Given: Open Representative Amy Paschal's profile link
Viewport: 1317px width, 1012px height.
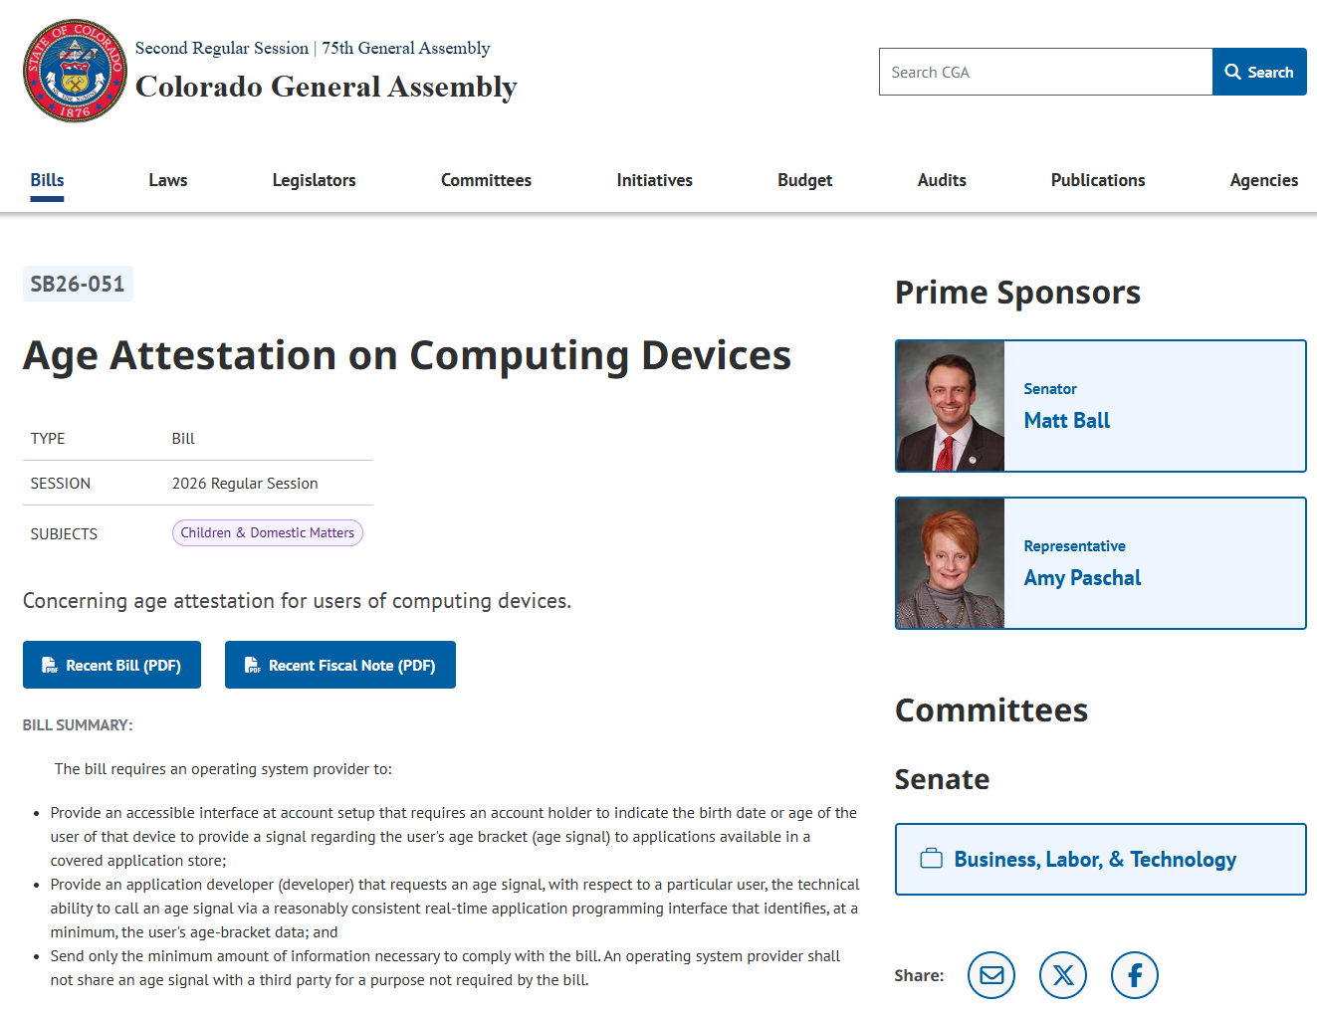Looking at the screenshot, I should [1082, 578].
